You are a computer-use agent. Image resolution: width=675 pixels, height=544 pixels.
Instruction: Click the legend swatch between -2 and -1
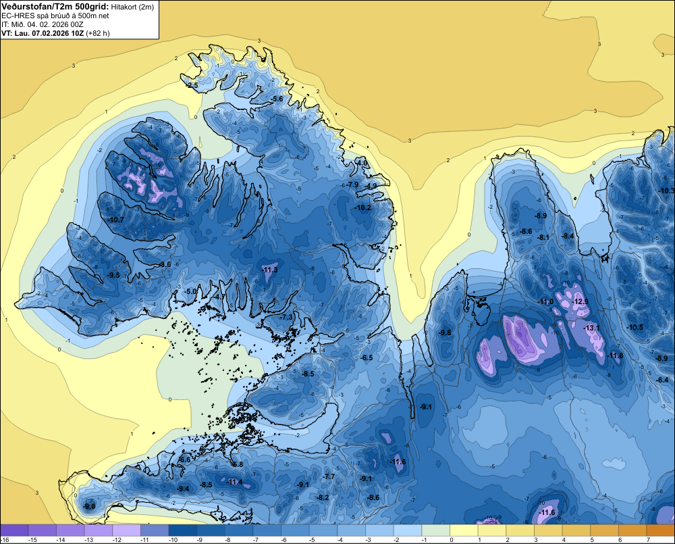point(408,530)
